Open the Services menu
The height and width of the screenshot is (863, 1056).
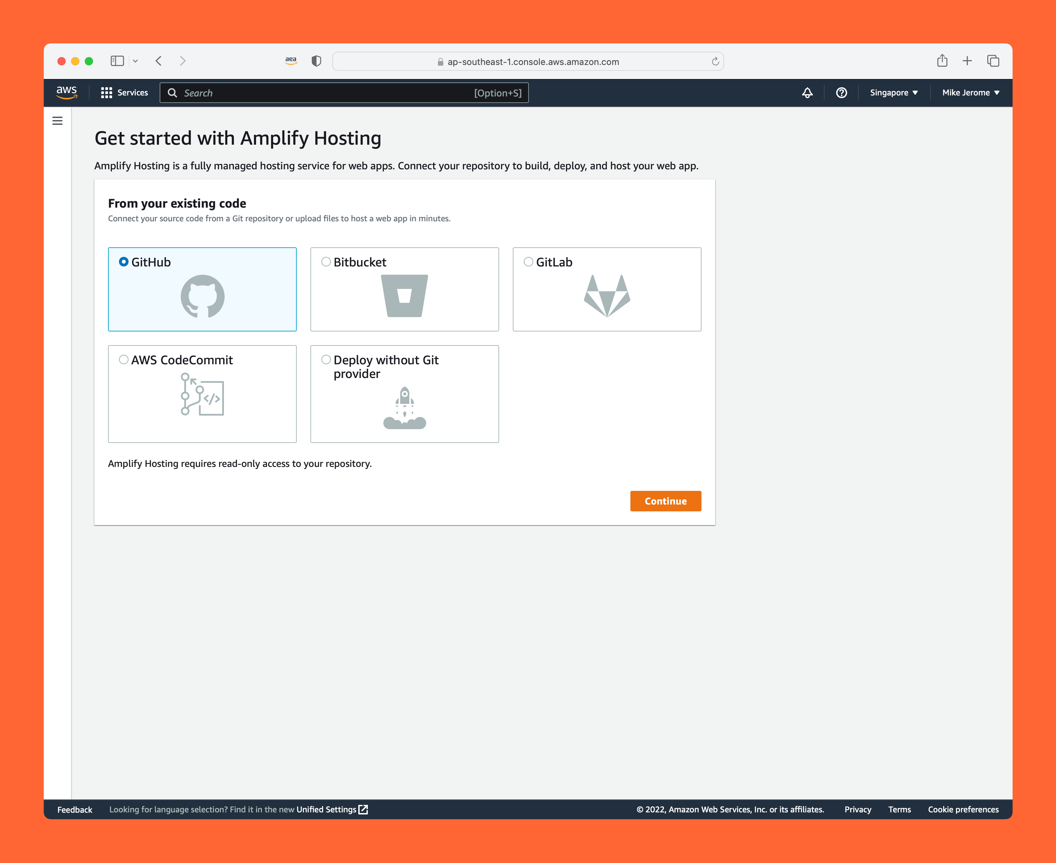point(124,92)
